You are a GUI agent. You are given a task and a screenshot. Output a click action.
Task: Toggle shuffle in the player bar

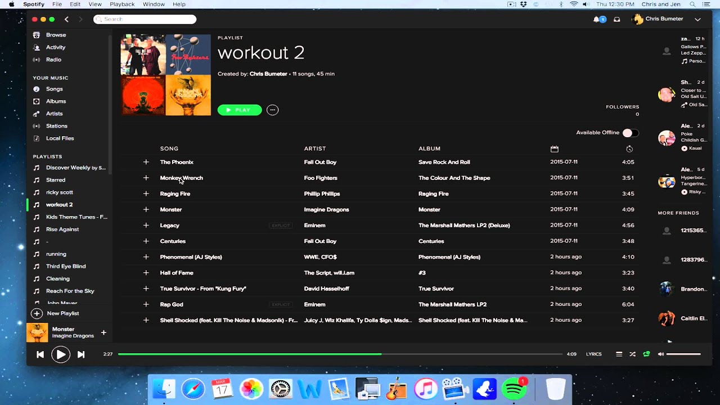tap(632, 354)
